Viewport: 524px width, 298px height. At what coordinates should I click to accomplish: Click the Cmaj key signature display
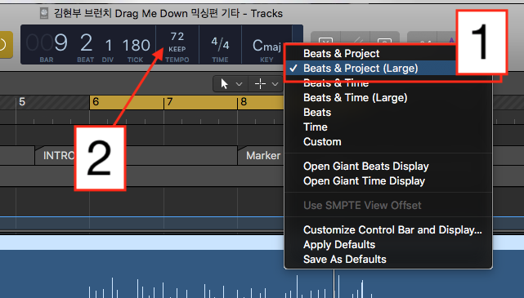pos(266,46)
